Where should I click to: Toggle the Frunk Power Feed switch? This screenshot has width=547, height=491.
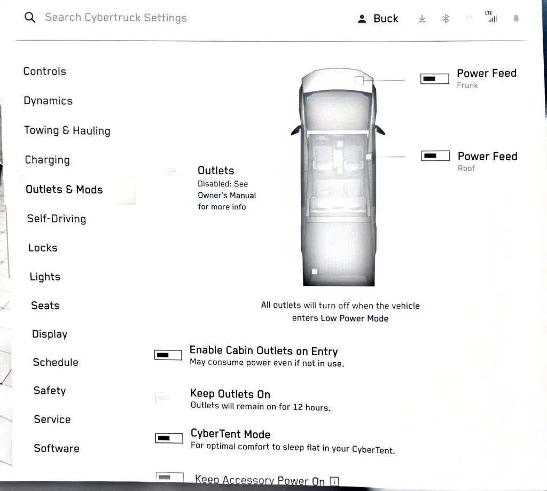coord(435,79)
